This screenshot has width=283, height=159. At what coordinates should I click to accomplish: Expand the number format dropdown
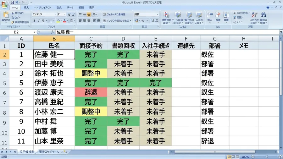click(x=158, y=14)
